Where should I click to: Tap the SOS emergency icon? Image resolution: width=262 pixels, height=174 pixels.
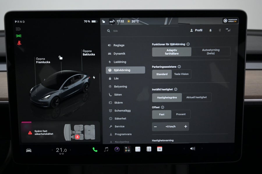(x=112, y=21)
